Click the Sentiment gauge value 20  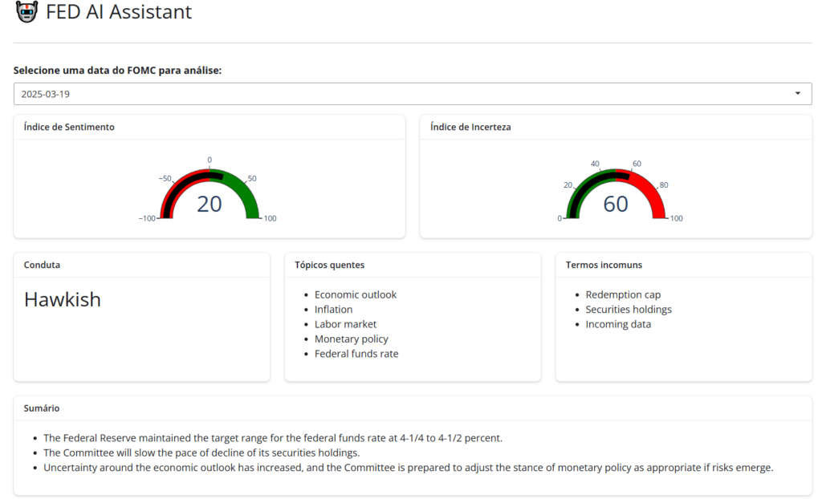point(210,204)
